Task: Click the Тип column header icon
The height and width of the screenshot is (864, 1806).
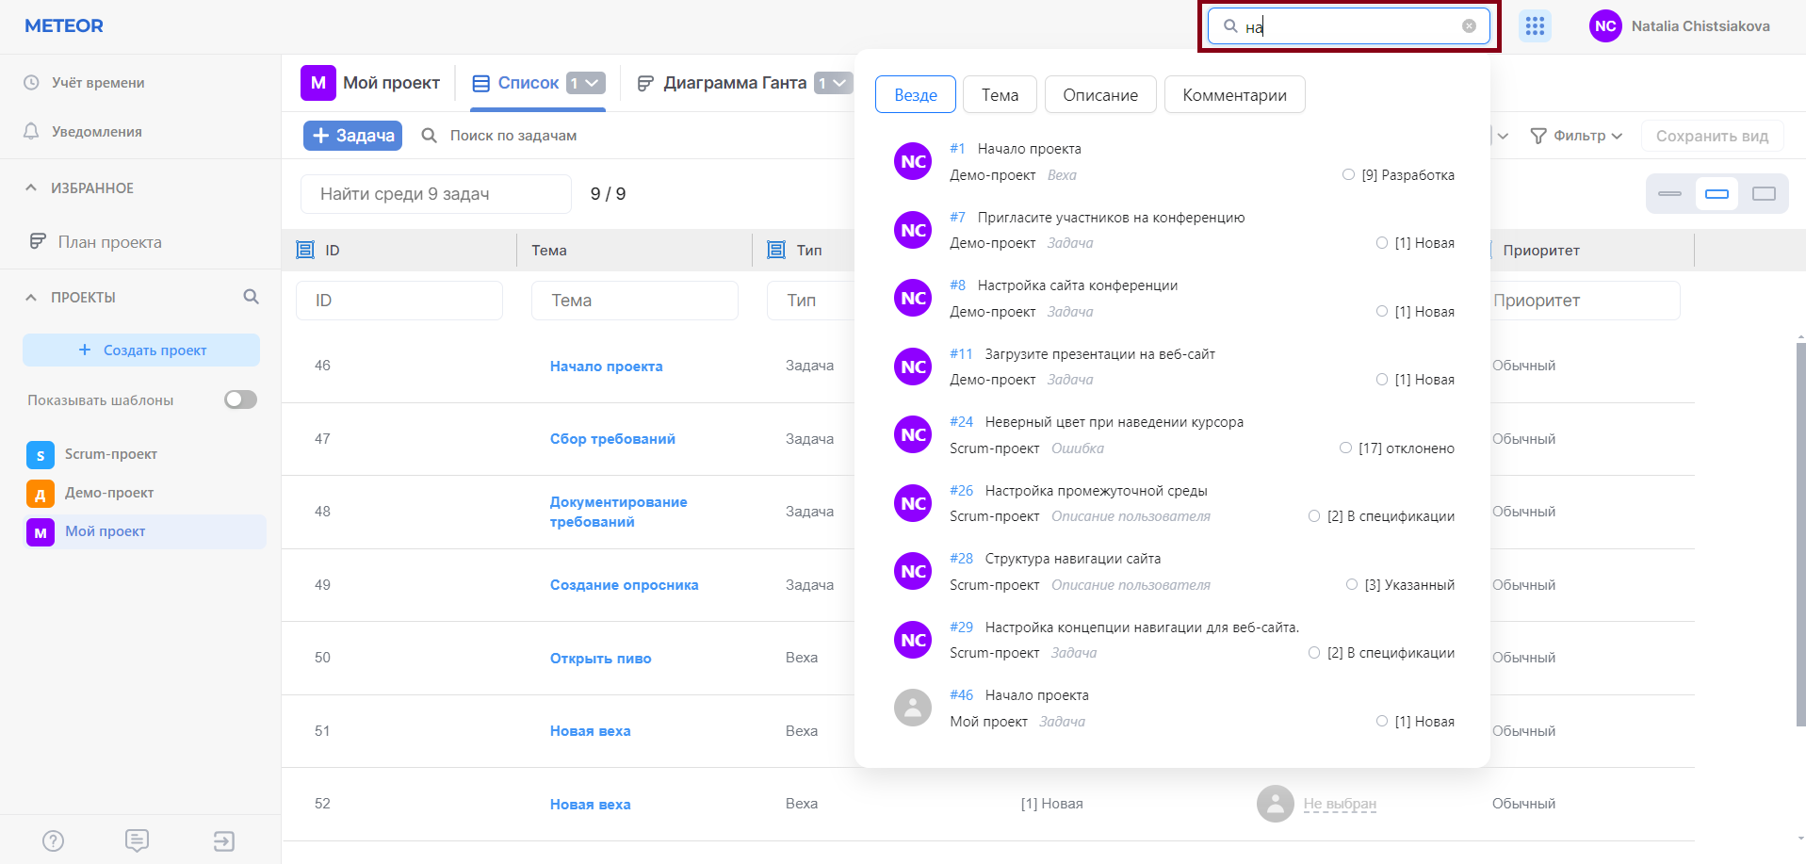Action: coord(776,250)
